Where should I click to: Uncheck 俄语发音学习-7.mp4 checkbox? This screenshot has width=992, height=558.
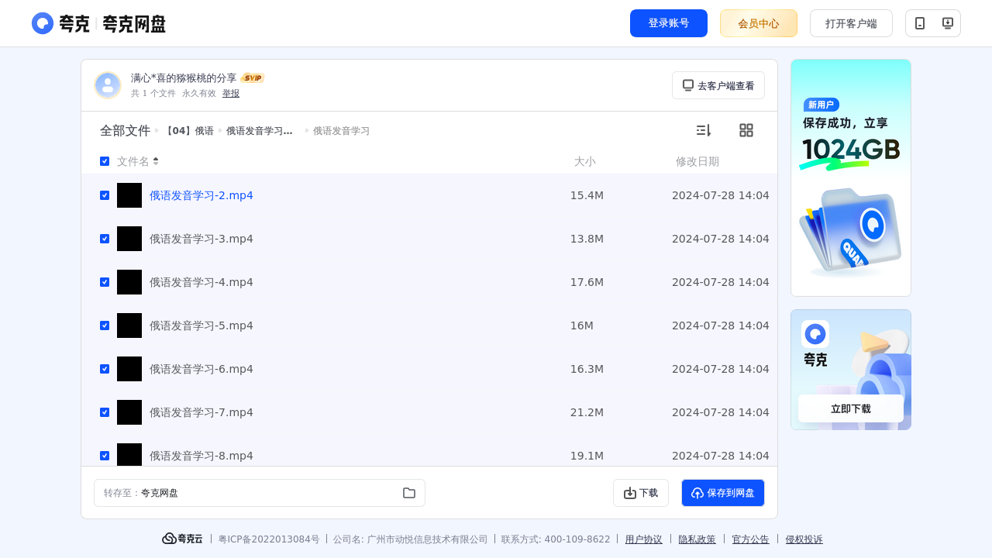(105, 412)
